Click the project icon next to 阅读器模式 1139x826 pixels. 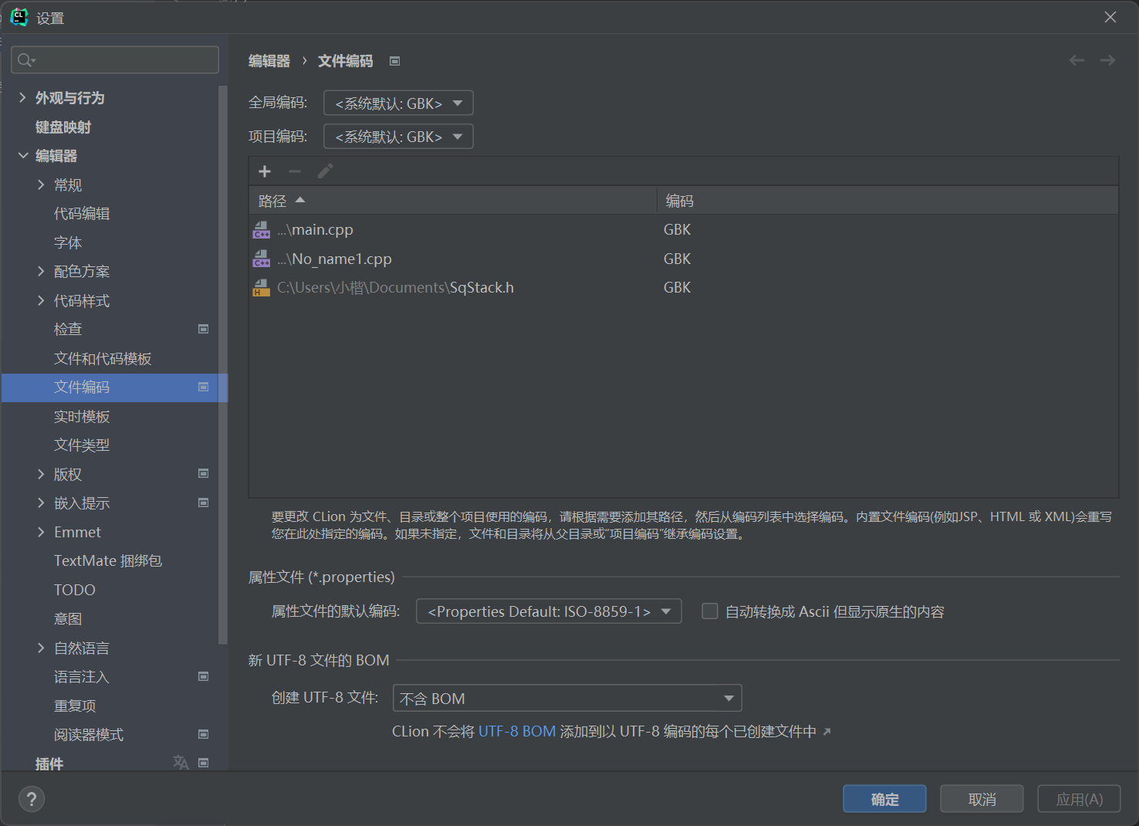point(204,734)
